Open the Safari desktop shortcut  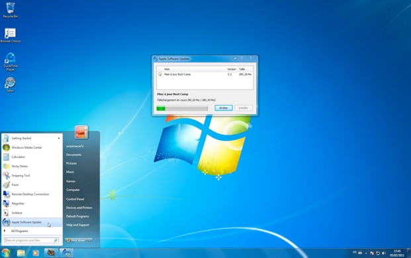(x=10, y=85)
